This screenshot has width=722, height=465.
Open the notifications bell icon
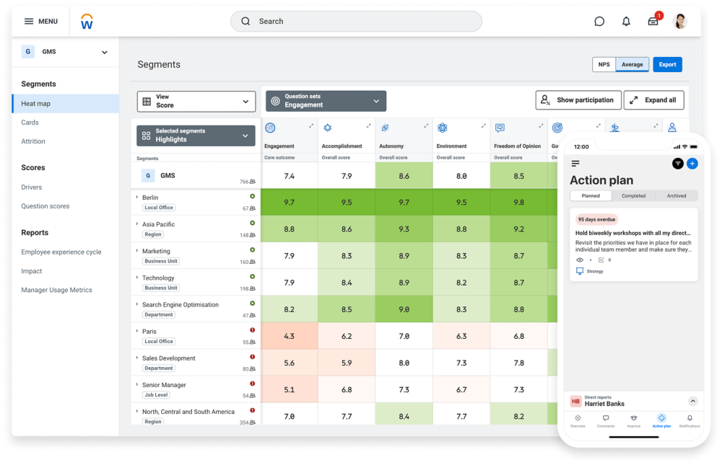[626, 22]
